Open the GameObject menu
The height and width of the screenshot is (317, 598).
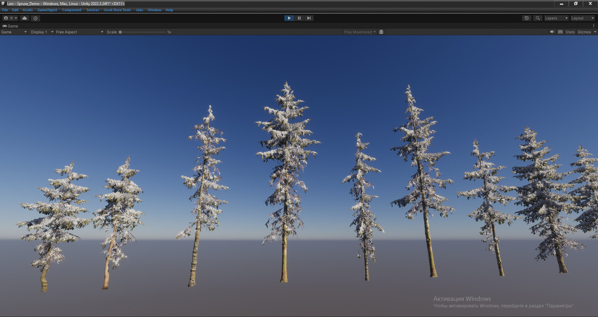coord(46,9)
